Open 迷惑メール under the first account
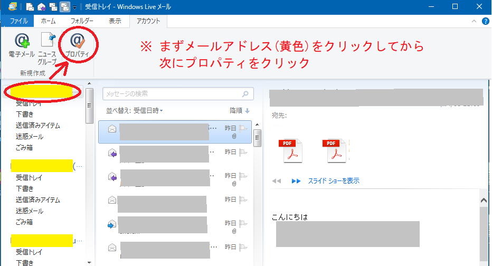The image size is (492, 266). [x=30, y=137]
